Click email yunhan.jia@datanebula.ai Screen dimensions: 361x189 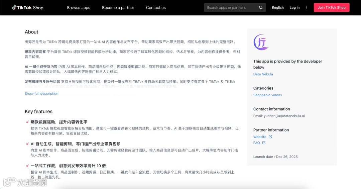pos(284,116)
